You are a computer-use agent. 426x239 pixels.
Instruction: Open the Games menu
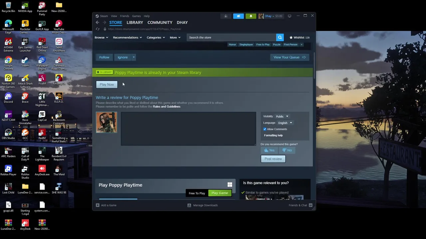(136, 16)
